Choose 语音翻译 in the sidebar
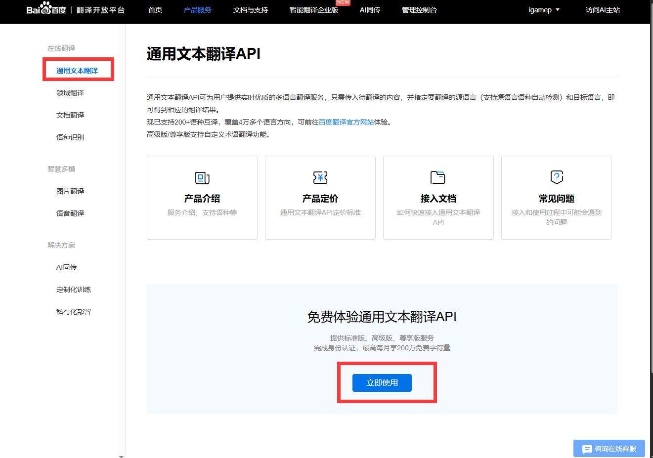 click(x=70, y=213)
